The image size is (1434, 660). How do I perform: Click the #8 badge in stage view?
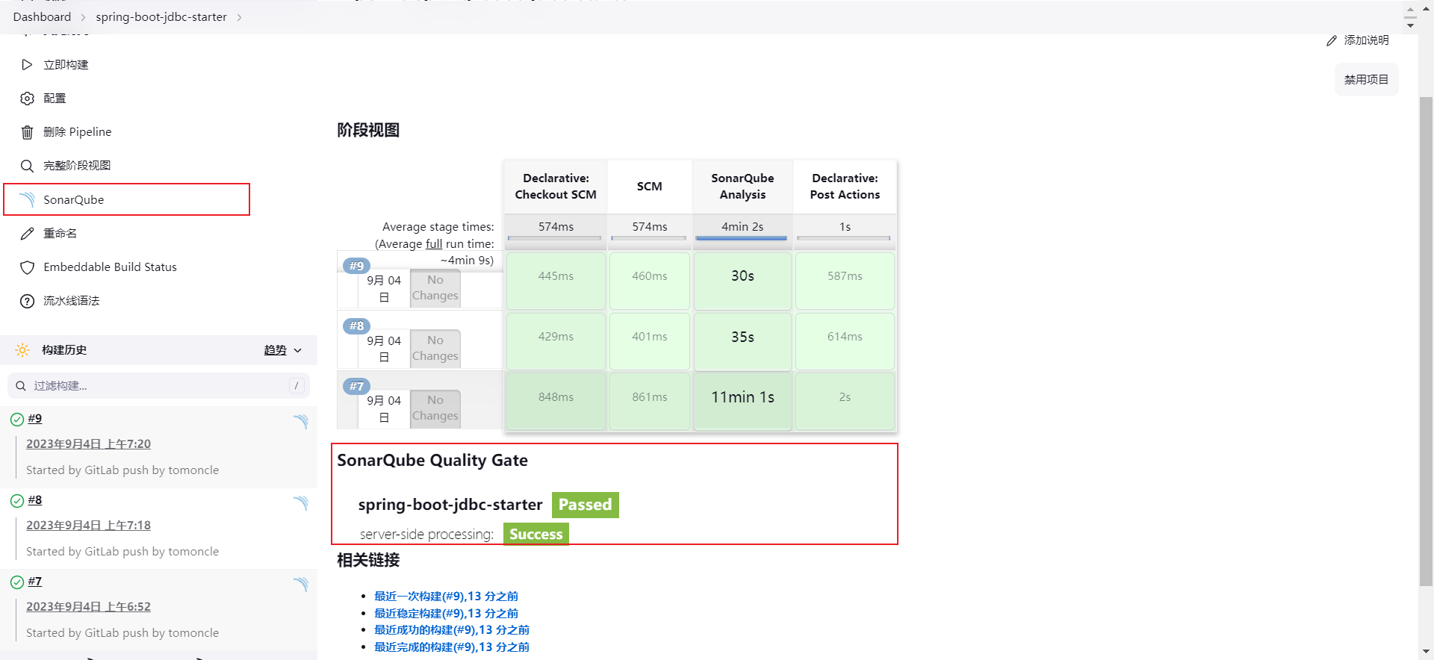click(356, 326)
